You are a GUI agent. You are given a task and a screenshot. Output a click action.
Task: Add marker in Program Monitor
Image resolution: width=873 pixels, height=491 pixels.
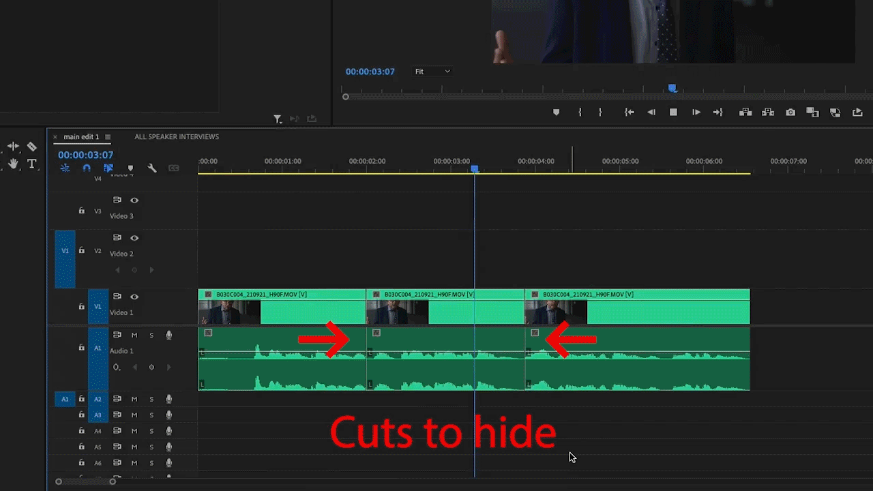pos(556,113)
